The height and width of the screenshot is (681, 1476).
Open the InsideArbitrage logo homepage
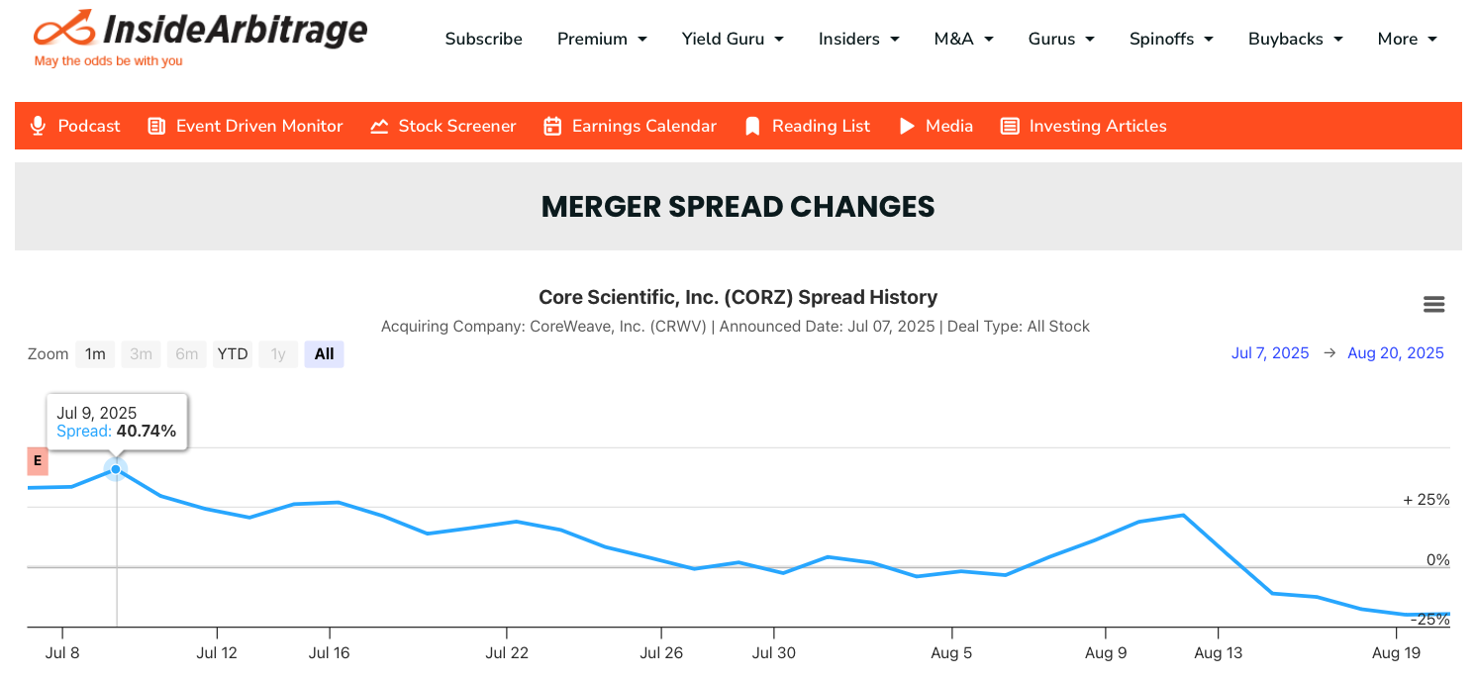click(200, 38)
